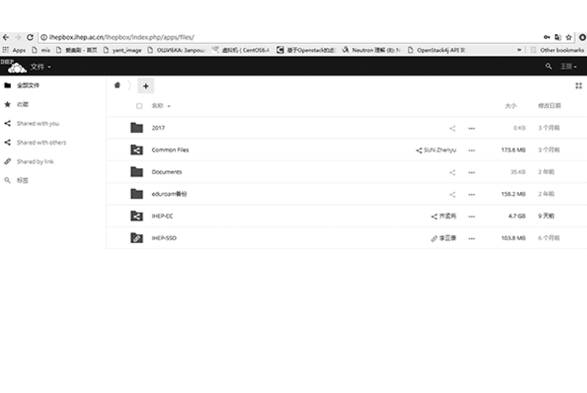
Task: Expand the bookmarks overflow chevron
Action: pyautogui.click(x=519, y=50)
